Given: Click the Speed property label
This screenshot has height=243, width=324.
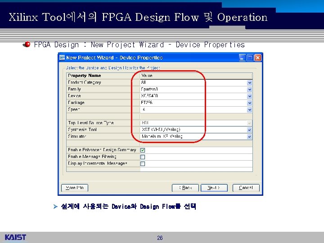Looking at the screenshot, I should tap(74, 109).
